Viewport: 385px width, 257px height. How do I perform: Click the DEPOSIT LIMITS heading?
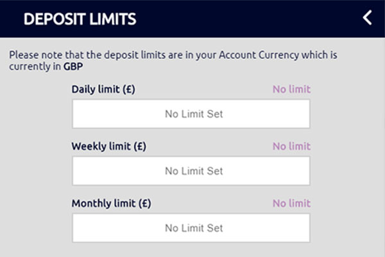80,19
